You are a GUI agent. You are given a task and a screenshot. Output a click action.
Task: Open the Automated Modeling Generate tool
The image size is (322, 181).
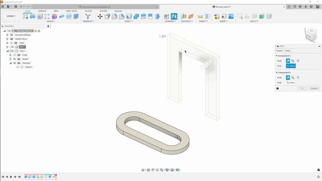88,17
